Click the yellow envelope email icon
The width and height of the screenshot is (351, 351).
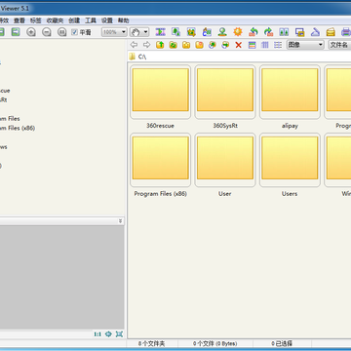(x=331, y=32)
